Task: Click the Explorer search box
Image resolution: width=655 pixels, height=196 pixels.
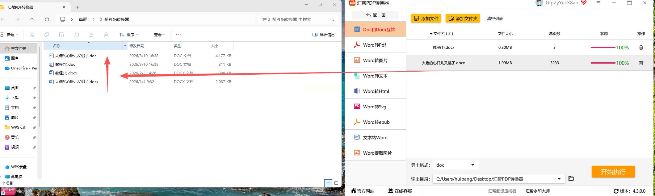Action: 297,19
